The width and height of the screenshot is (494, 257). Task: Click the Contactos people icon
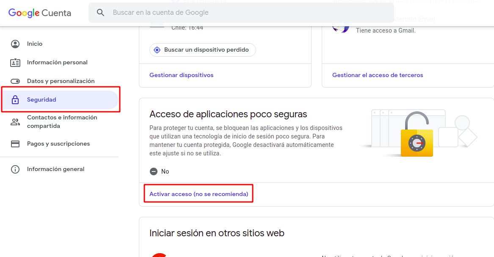click(15, 122)
